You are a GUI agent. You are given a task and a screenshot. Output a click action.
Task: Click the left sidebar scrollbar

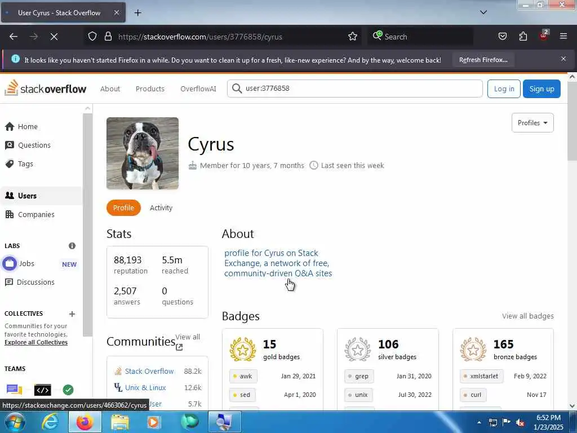(x=87, y=224)
